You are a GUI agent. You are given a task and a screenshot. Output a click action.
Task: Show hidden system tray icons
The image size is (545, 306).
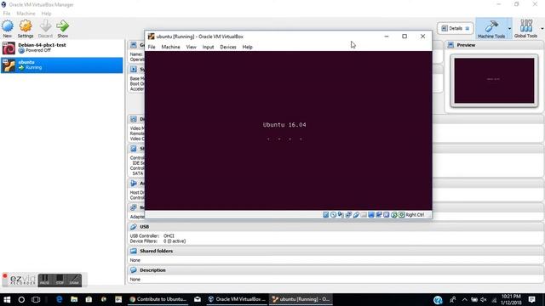click(x=464, y=300)
